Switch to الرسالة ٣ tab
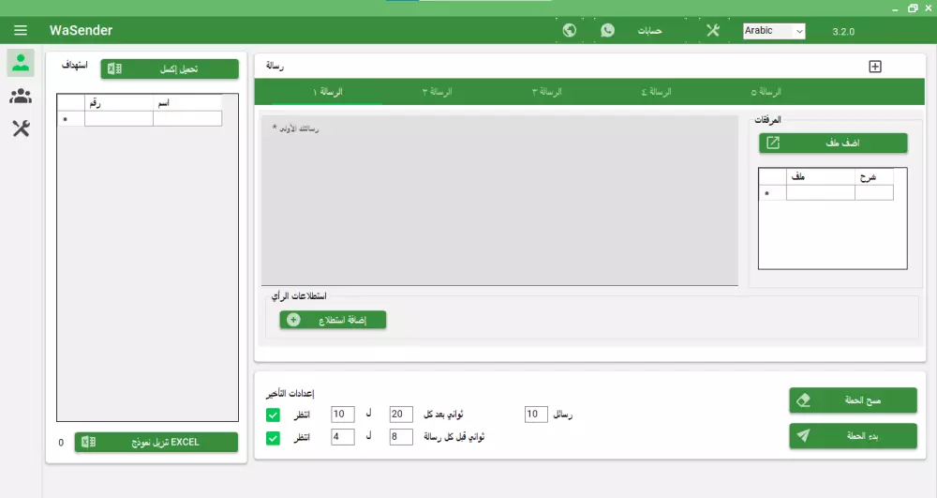 [547, 92]
